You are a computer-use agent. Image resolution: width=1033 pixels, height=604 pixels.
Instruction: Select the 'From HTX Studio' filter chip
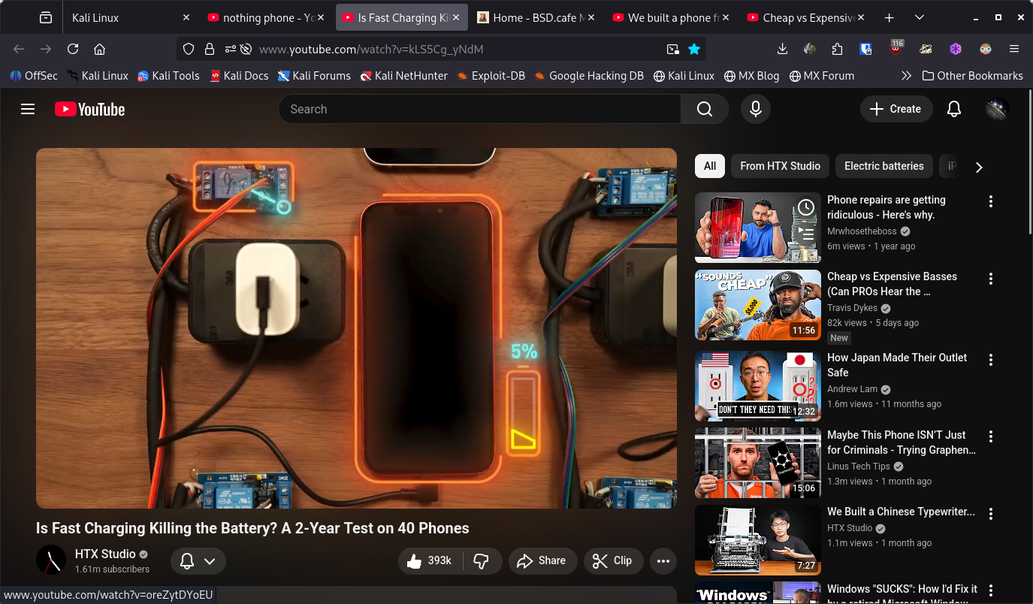point(780,166)
